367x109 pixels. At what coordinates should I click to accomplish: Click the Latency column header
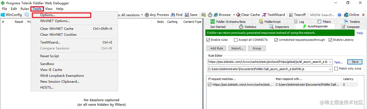[348, 79]
